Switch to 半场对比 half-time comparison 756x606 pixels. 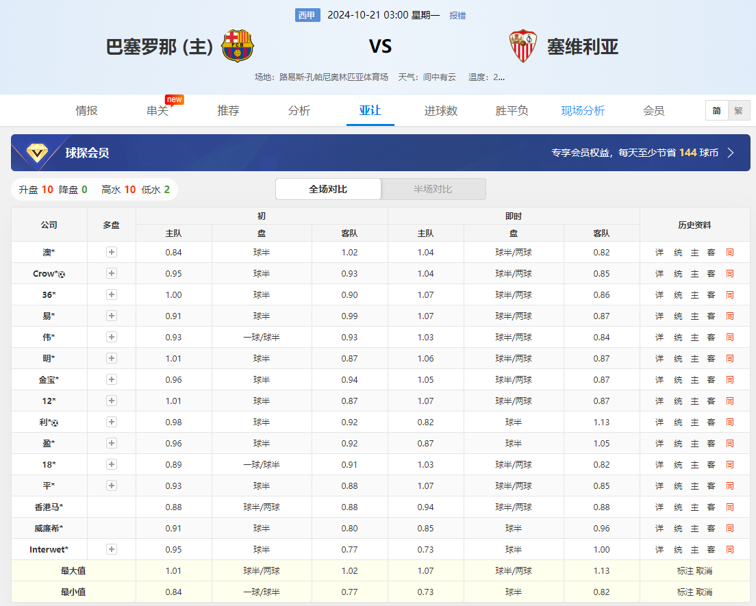point(433,189)
